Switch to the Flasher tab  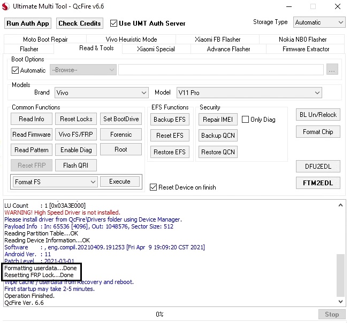coord(29,49)
